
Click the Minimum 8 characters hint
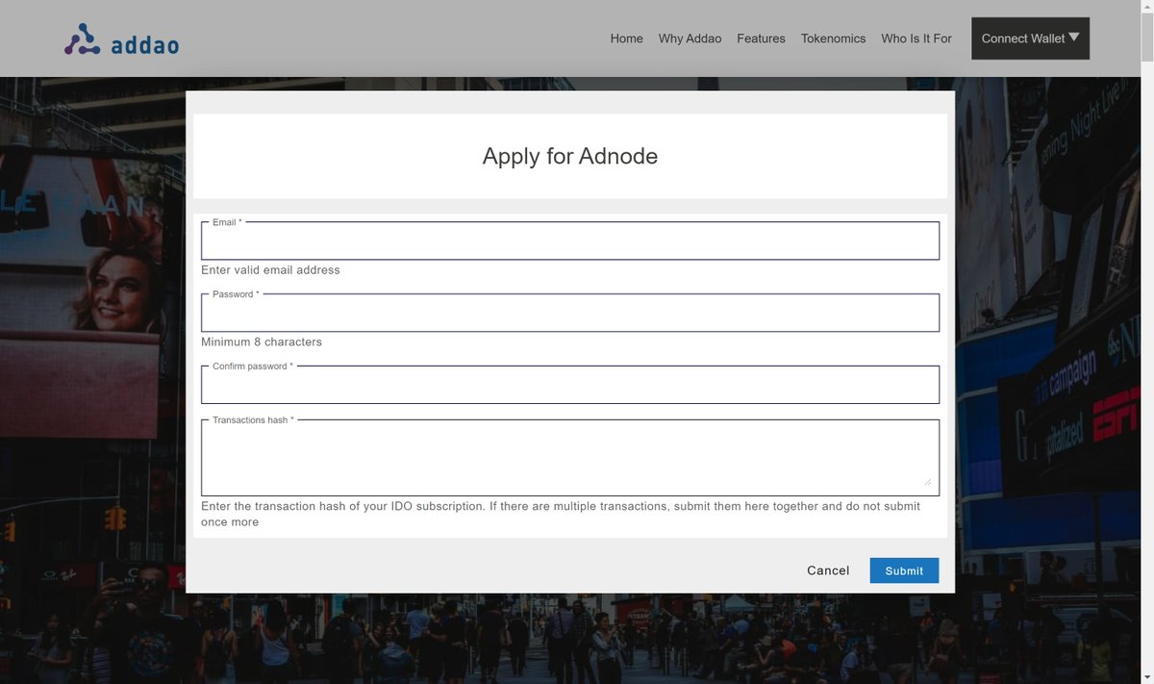coord(262,342)
